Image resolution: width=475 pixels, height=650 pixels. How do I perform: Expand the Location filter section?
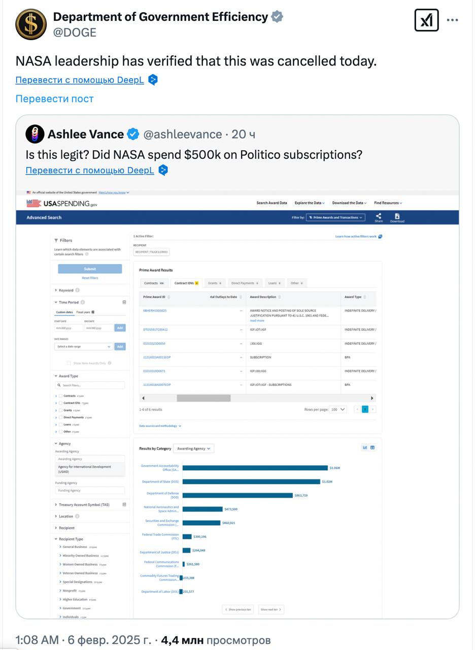tap(66, 516)
